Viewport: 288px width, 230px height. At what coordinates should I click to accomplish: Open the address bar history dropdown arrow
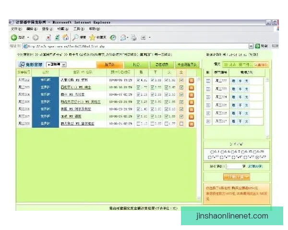251,46
